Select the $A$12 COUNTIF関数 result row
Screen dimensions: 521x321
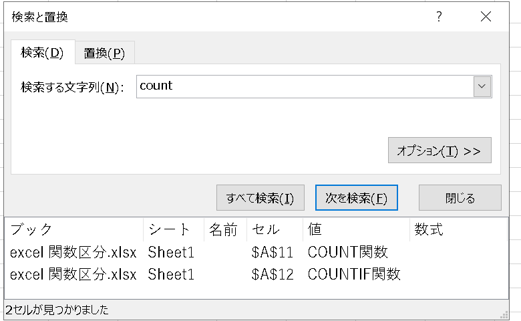[256, 274]
